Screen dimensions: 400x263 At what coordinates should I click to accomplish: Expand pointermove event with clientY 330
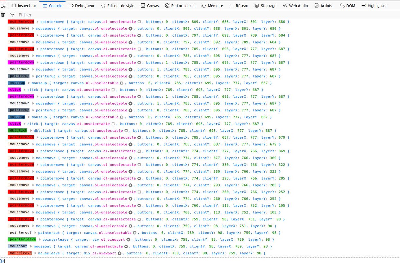coord(38,165)
